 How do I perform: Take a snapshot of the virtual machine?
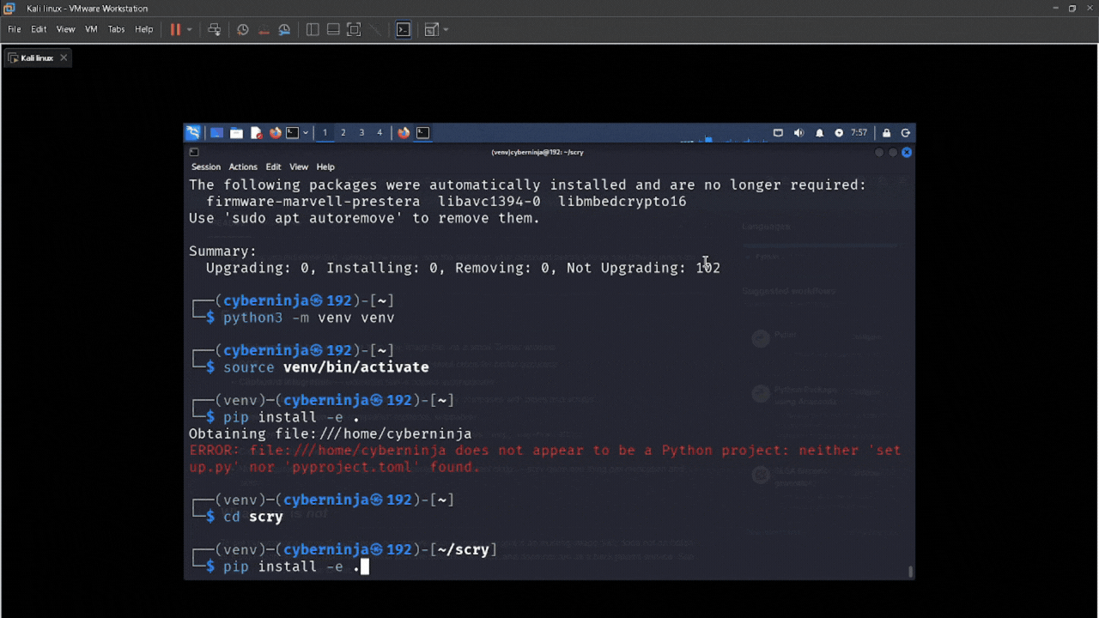[x=243, y=29]
